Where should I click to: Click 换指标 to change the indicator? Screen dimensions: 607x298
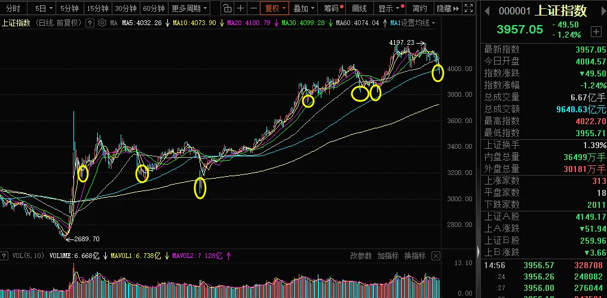(x=415, y=256)
